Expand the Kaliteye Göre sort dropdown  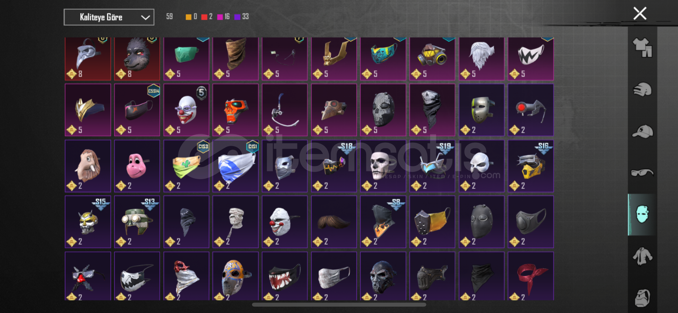[109, 17]
